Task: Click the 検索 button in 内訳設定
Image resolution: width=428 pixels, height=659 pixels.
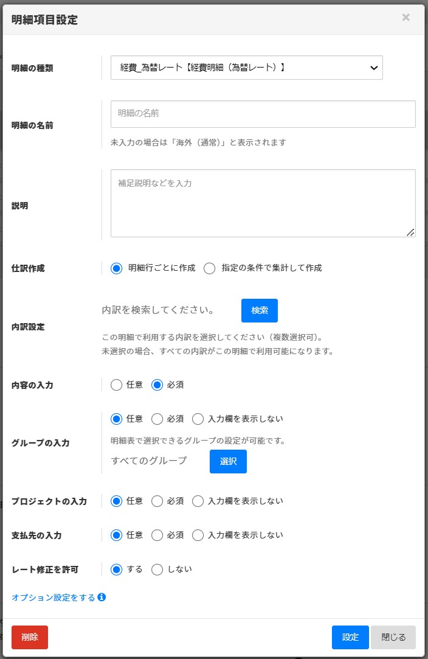Action: (x=259, y=310)
